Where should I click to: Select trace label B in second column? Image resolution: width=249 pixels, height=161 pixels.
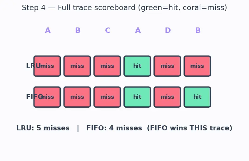point(78,30)
